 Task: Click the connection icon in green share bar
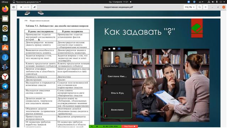click(x=92, y=127)
